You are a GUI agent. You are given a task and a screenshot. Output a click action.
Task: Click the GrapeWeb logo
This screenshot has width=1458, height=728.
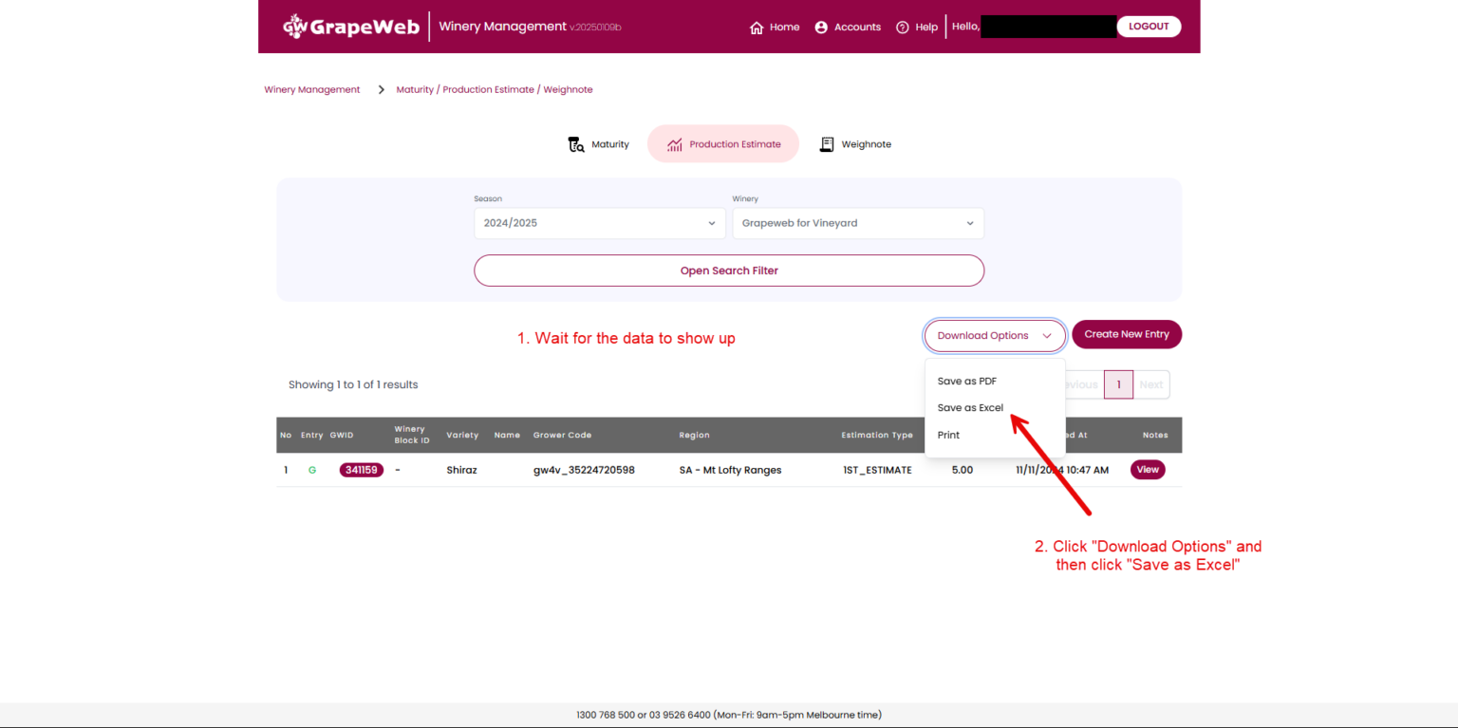pos(351,27)
